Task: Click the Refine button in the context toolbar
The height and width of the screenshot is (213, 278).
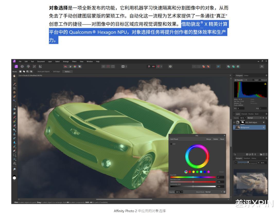Action: tap(68, 71)
